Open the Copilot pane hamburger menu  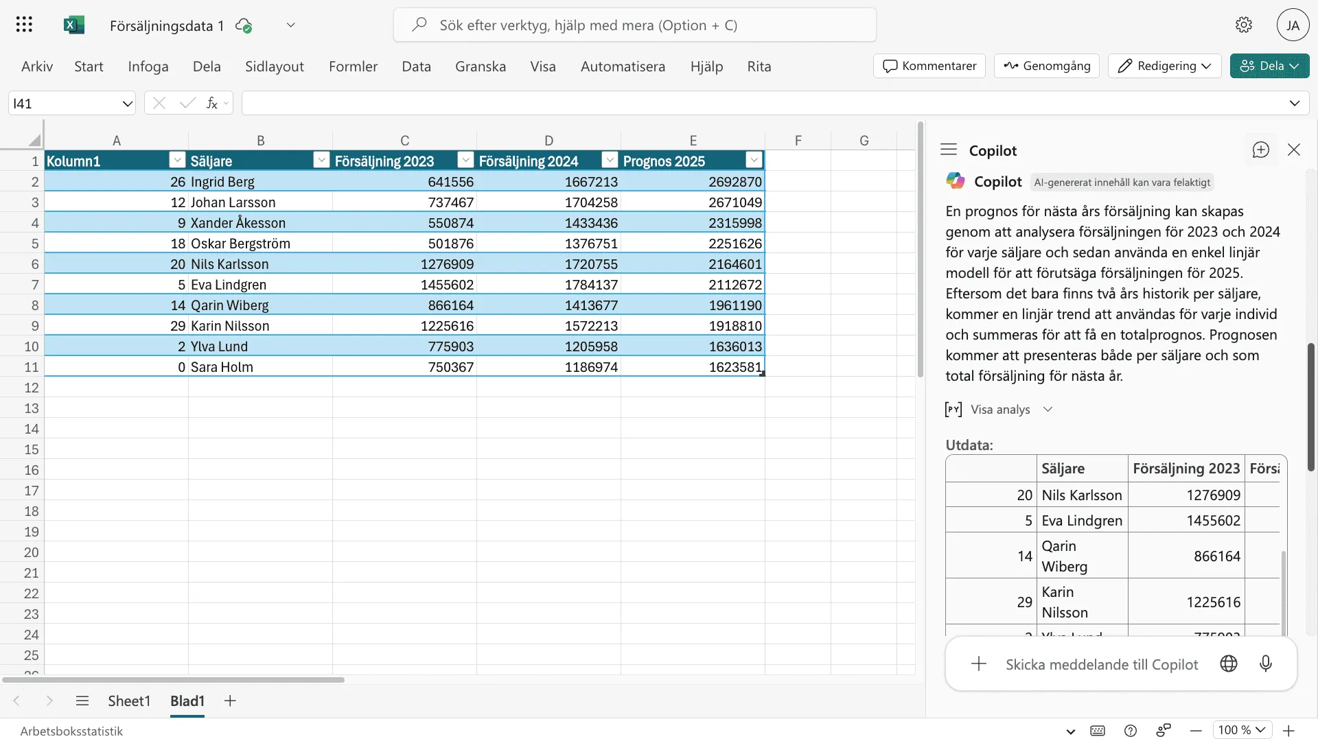pyautogui.click(x=949, y=150)
